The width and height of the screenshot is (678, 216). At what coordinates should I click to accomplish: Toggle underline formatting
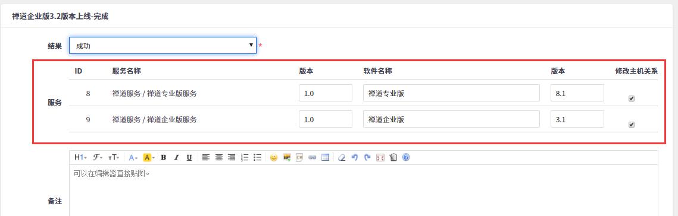coord(189,158)
